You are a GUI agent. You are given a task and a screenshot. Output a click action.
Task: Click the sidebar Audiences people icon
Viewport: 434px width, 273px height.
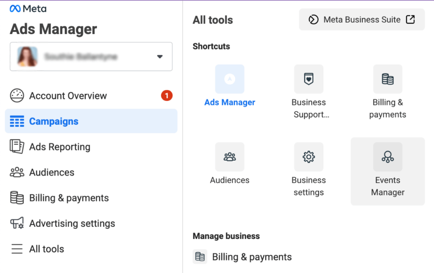pyautogui.click(x=17, y=172)
